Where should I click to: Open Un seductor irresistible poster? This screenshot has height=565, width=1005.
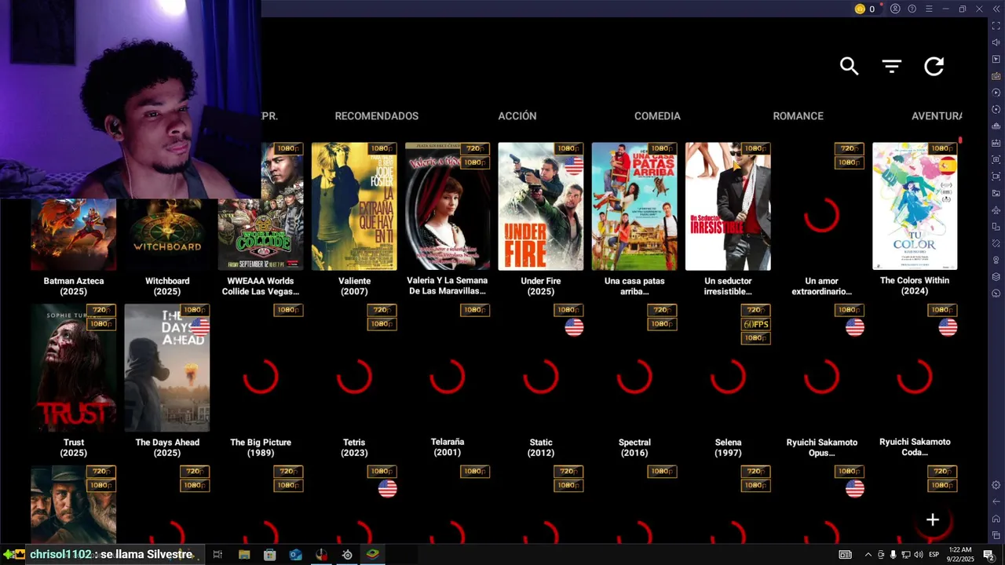tap(728, 206)
